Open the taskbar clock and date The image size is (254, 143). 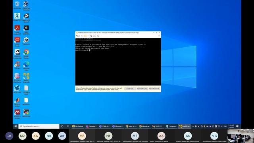point(231,126)
